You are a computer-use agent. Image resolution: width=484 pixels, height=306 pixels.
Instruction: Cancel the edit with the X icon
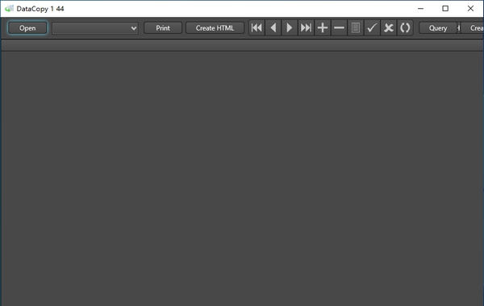click(x=389, y=28)
